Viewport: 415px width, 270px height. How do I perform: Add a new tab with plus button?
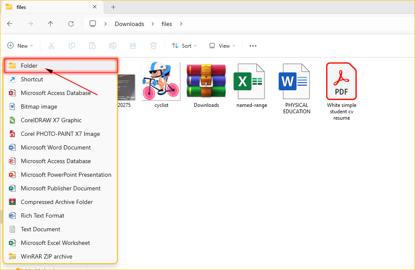[x=113, y=7]
